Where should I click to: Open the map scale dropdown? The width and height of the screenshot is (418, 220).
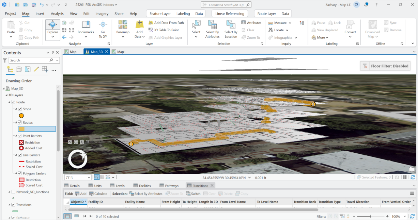[x=89, y=177]
